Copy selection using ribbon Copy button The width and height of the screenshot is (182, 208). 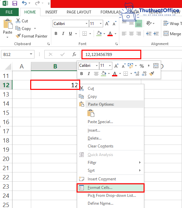coord(23,29)
